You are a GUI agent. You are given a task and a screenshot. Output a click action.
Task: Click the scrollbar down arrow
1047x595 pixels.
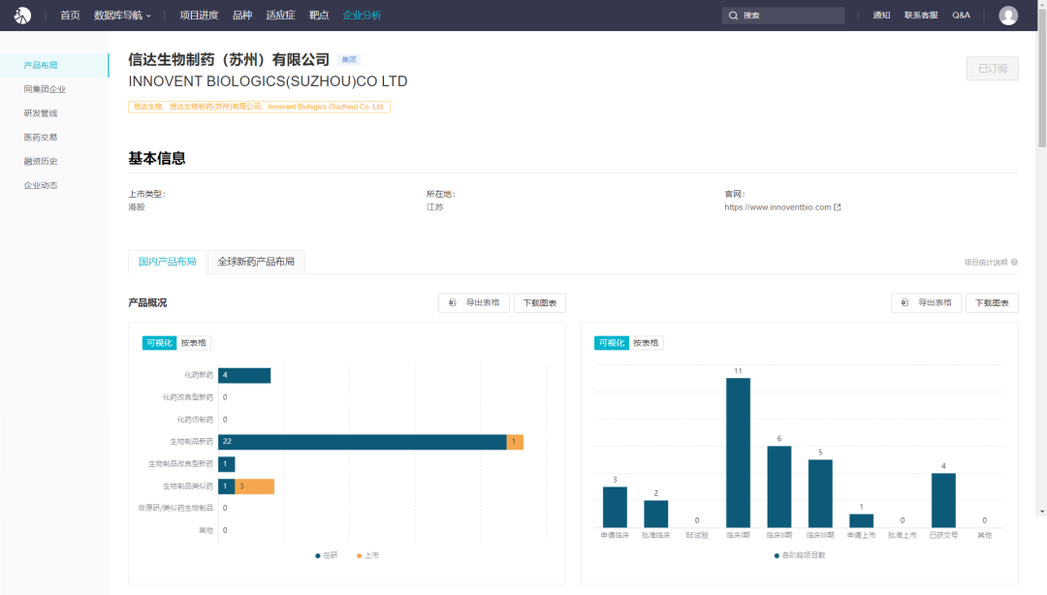coord(1042,512)
